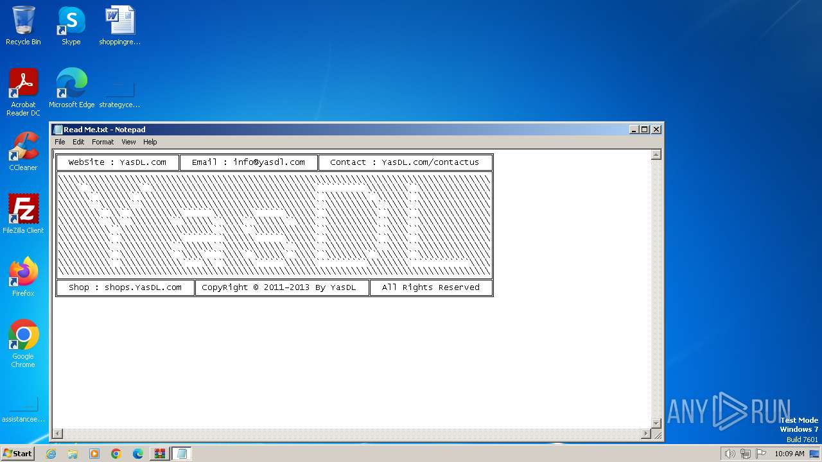The height and width of the screenshot is (462, 822).
Task: Click the 'WebSite : YasDL.com' text
Action: click(118, 162)
